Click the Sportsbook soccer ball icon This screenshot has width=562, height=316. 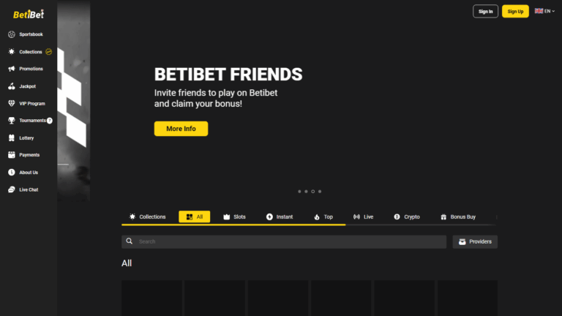point(12,34)
